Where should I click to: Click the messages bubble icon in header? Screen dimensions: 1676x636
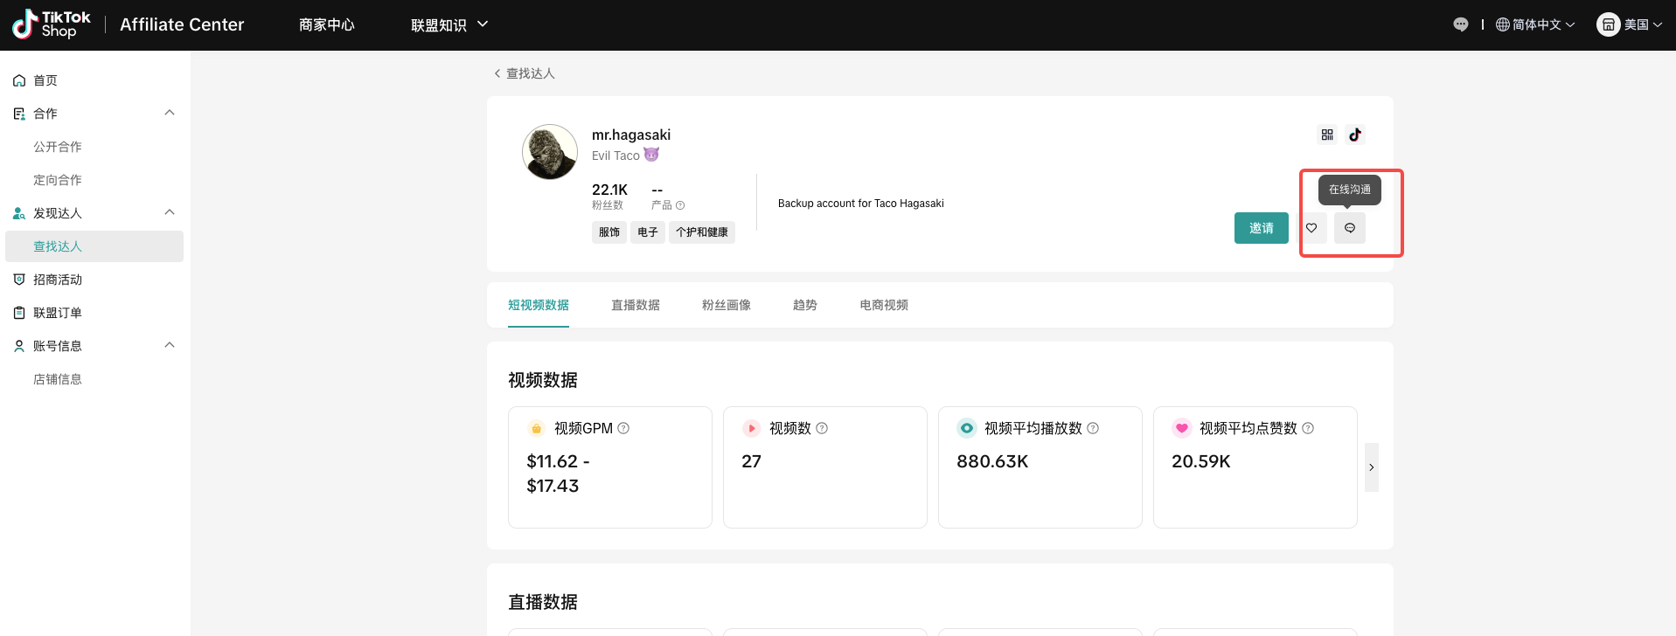(1460, 24)
